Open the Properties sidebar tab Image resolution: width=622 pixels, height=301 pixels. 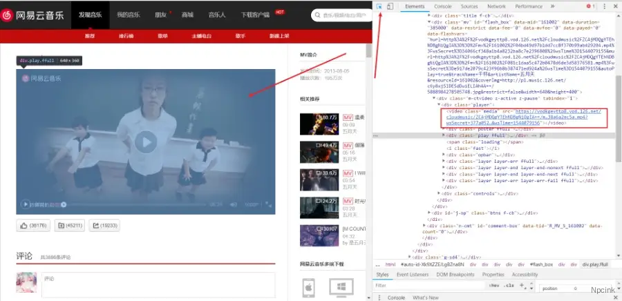coord(493,275)
